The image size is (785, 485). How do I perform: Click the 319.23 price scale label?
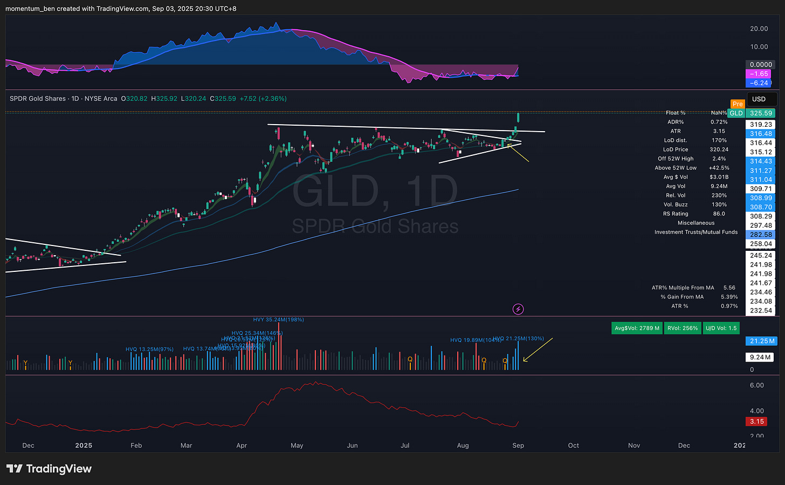761,125
